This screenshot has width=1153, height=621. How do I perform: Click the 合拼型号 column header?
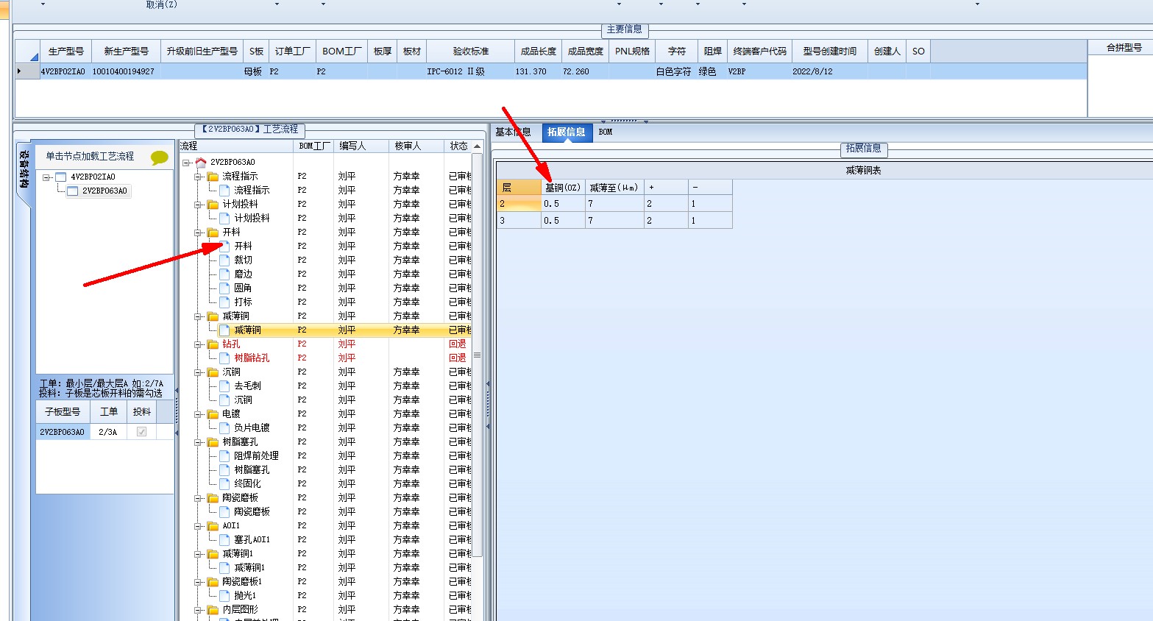pos(1124,48)
